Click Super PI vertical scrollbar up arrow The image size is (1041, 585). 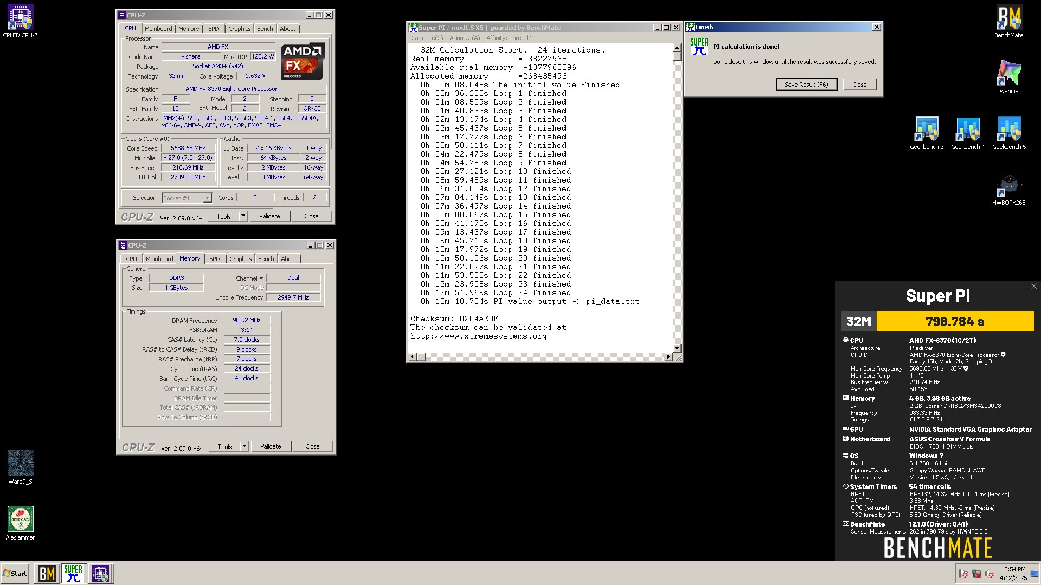677,48
